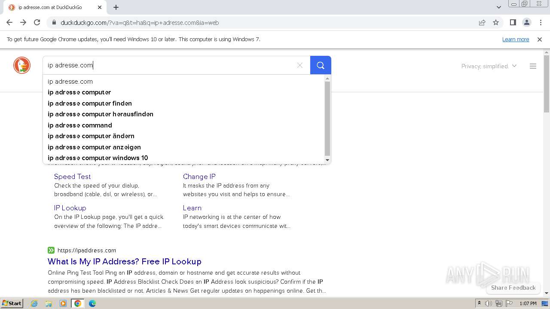Open the Speed Test link
The height and width of the screenshot is (309, 550).
pos(72,176)
